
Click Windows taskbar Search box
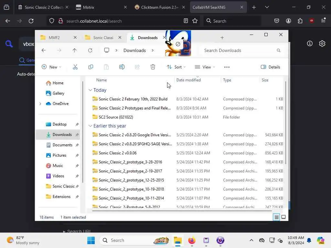pos(135,240)
